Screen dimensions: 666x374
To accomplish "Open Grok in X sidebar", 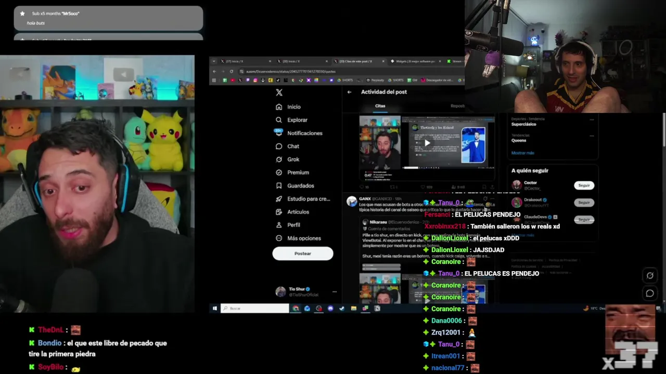I will point(288,159).
